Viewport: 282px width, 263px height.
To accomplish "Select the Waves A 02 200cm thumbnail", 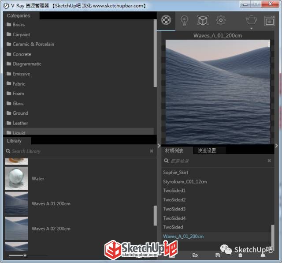I will click(x=17, y=229).
